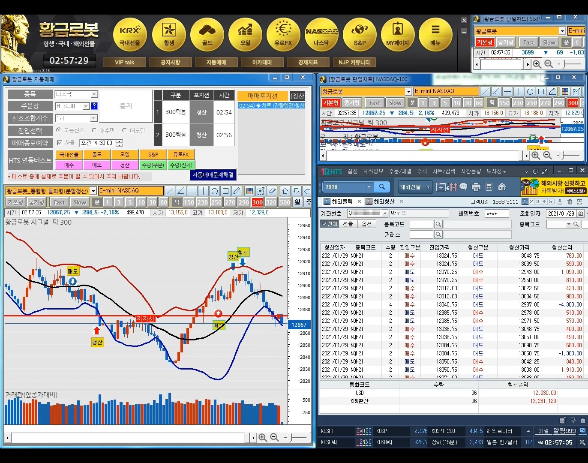Screen dimensions: 588x463
Task: Click the HTS printer icon
Action: click(476, 187)
